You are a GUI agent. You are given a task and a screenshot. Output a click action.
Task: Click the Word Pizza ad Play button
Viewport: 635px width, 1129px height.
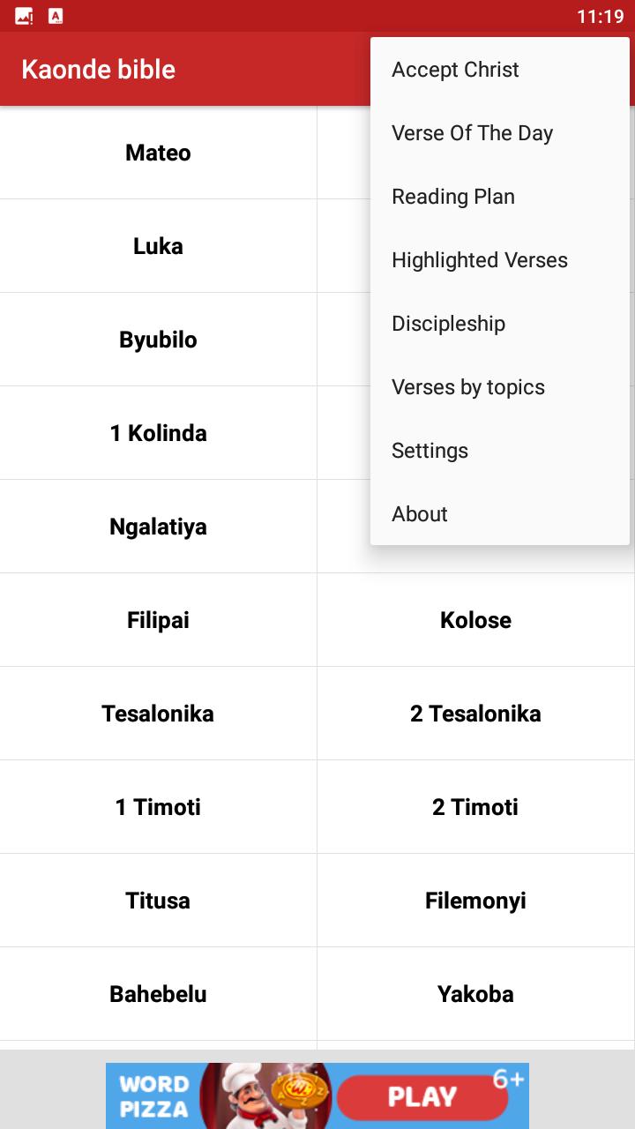422,1096
